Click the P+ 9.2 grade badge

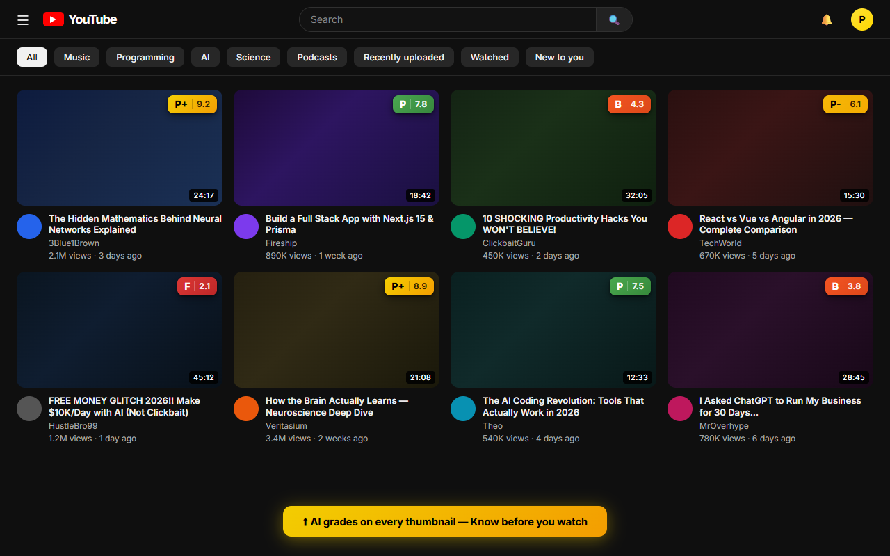[192, 104]
